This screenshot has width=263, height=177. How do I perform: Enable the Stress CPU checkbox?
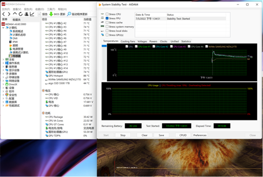[107, 14]
